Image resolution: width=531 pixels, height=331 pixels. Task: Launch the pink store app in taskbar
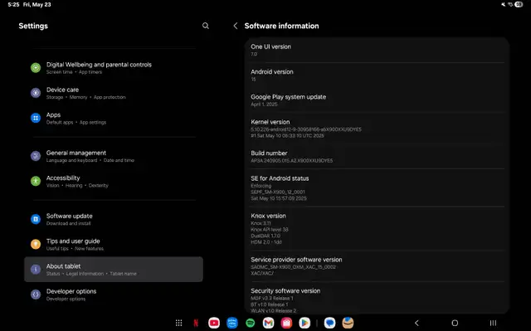286,323
